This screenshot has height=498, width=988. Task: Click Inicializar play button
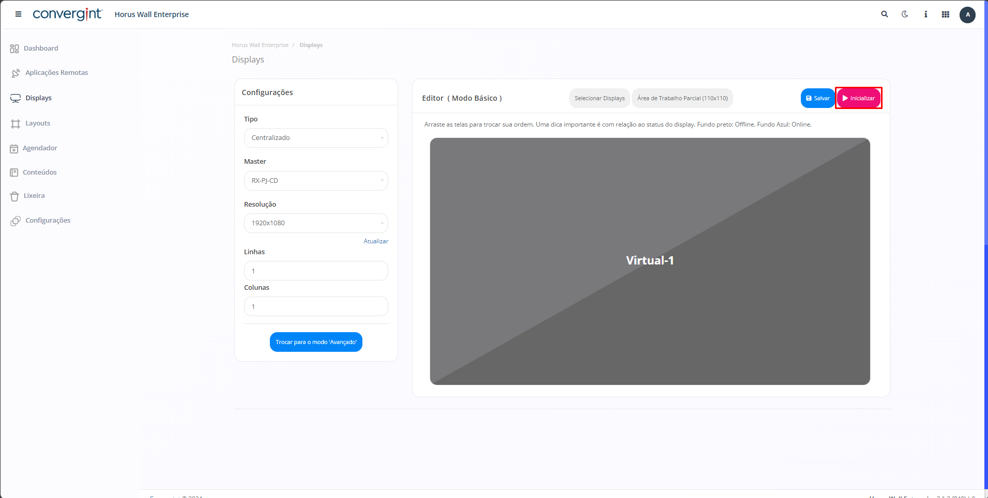pos(859,98)
